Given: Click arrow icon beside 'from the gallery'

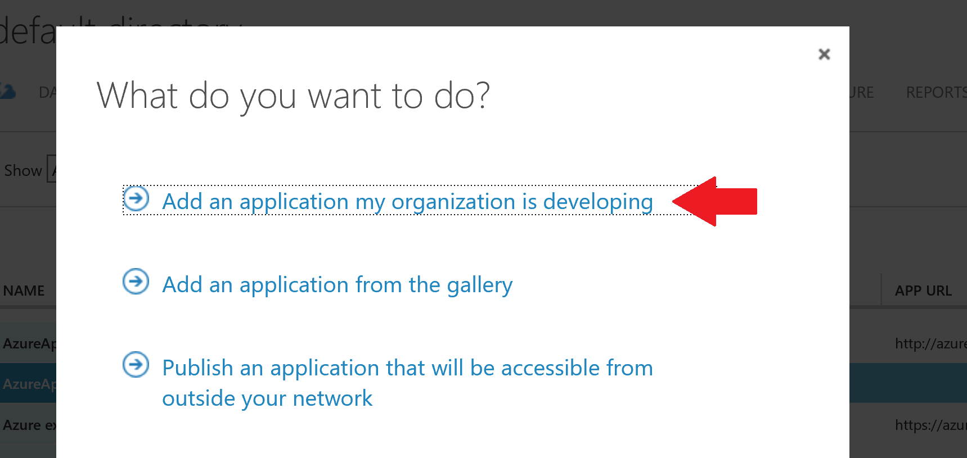Looking at the screenshot, I should pos(136,281).
